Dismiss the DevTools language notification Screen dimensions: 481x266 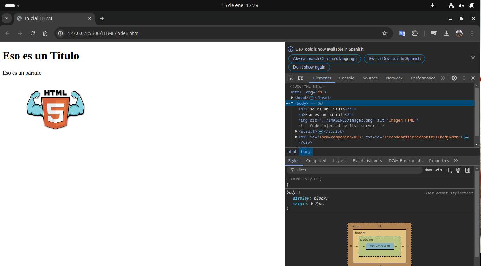(473, 58)
